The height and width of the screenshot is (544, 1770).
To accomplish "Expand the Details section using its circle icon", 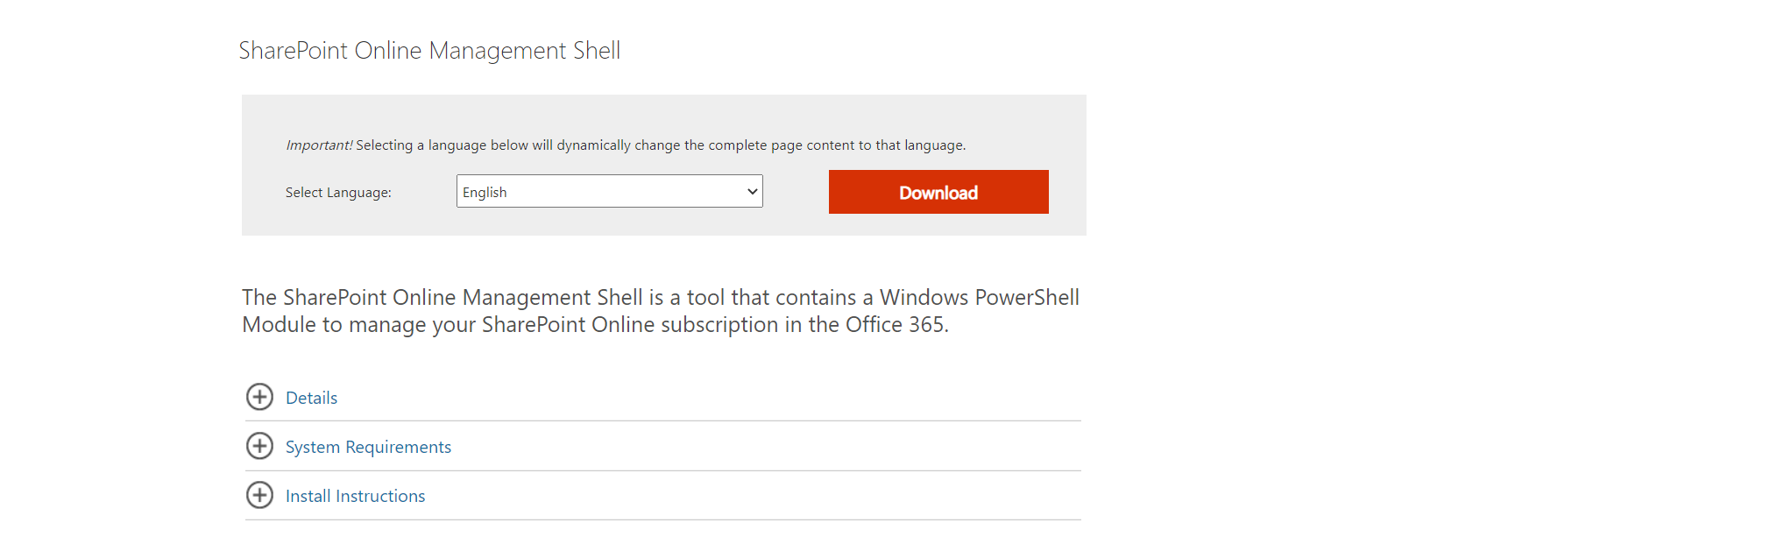I will 259,397.
